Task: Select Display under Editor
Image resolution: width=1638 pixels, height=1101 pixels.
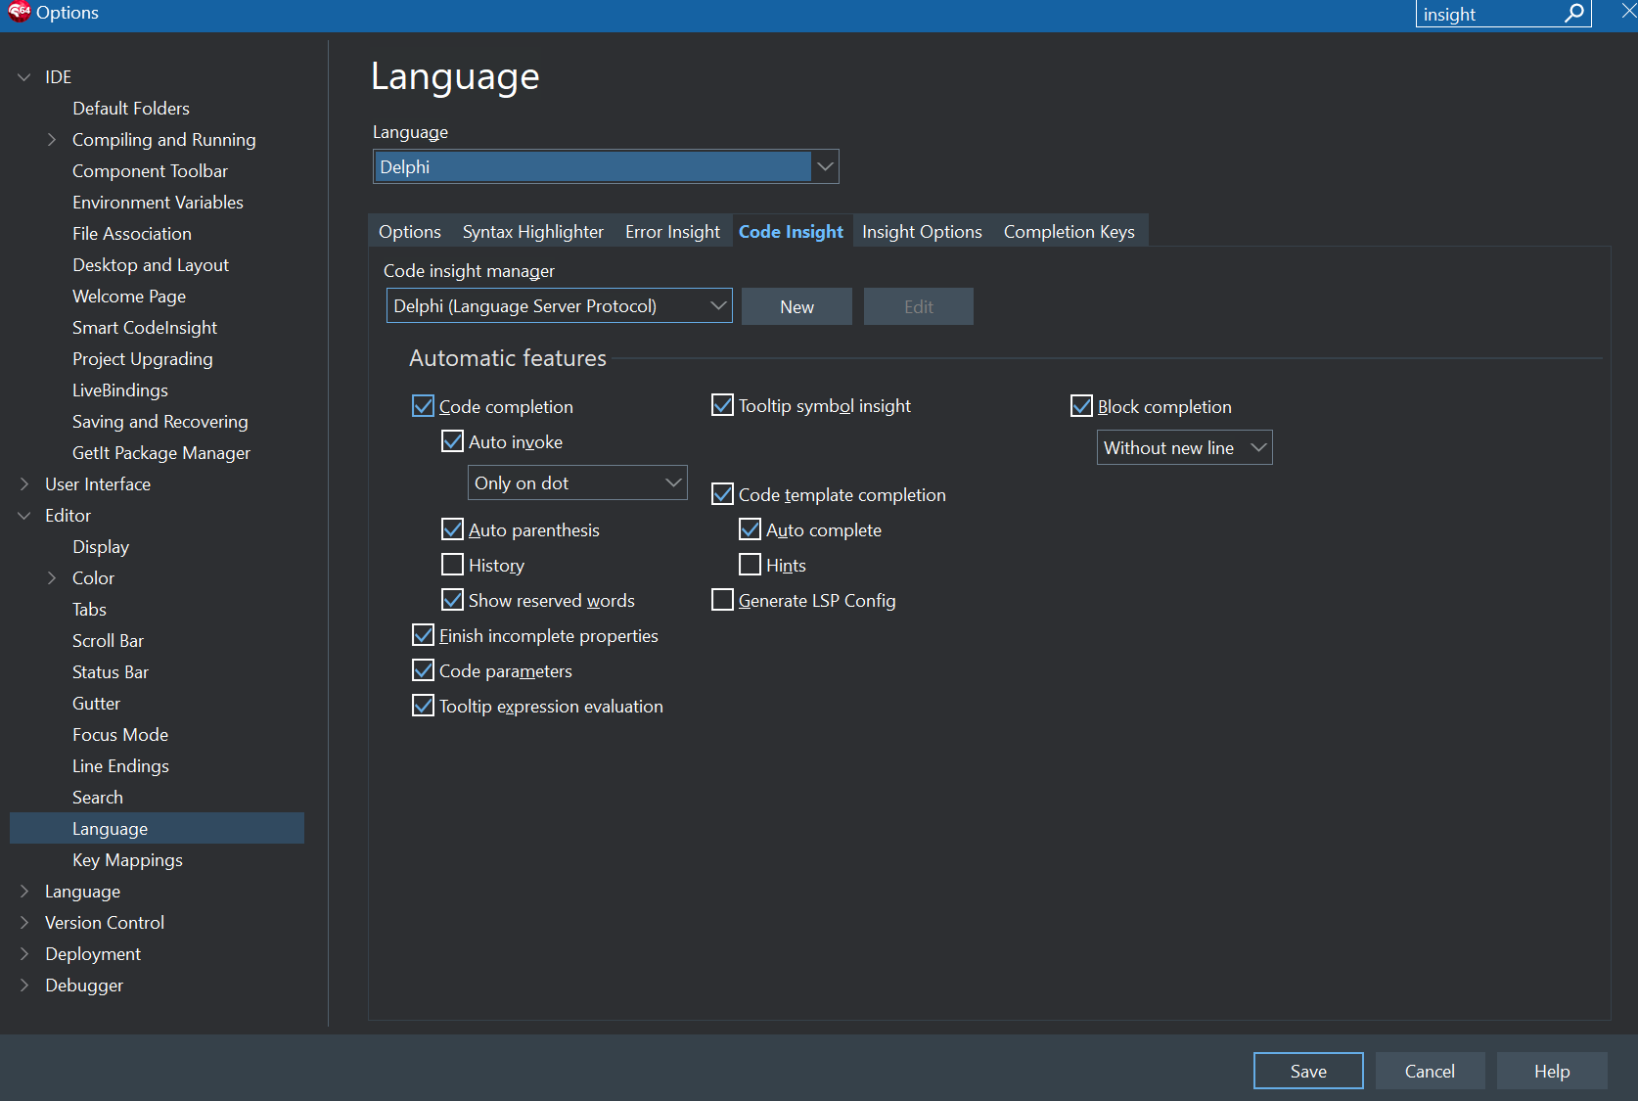Action: (101, 547)
